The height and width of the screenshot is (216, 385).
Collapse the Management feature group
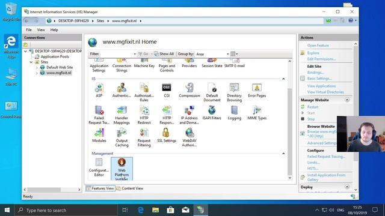click(283, 154)
